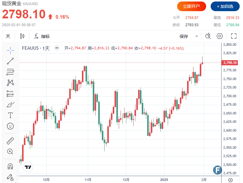
Task: Open the 指标 indicators menu
Action: click(x=42, y=36)
